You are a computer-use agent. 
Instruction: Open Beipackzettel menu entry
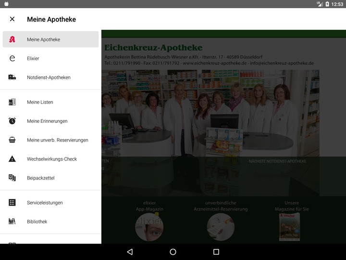point(51,178)
